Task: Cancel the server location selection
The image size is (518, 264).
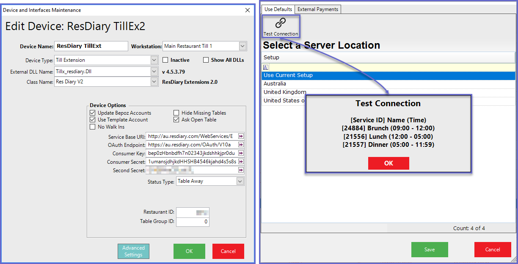Action: click(493, 250)
